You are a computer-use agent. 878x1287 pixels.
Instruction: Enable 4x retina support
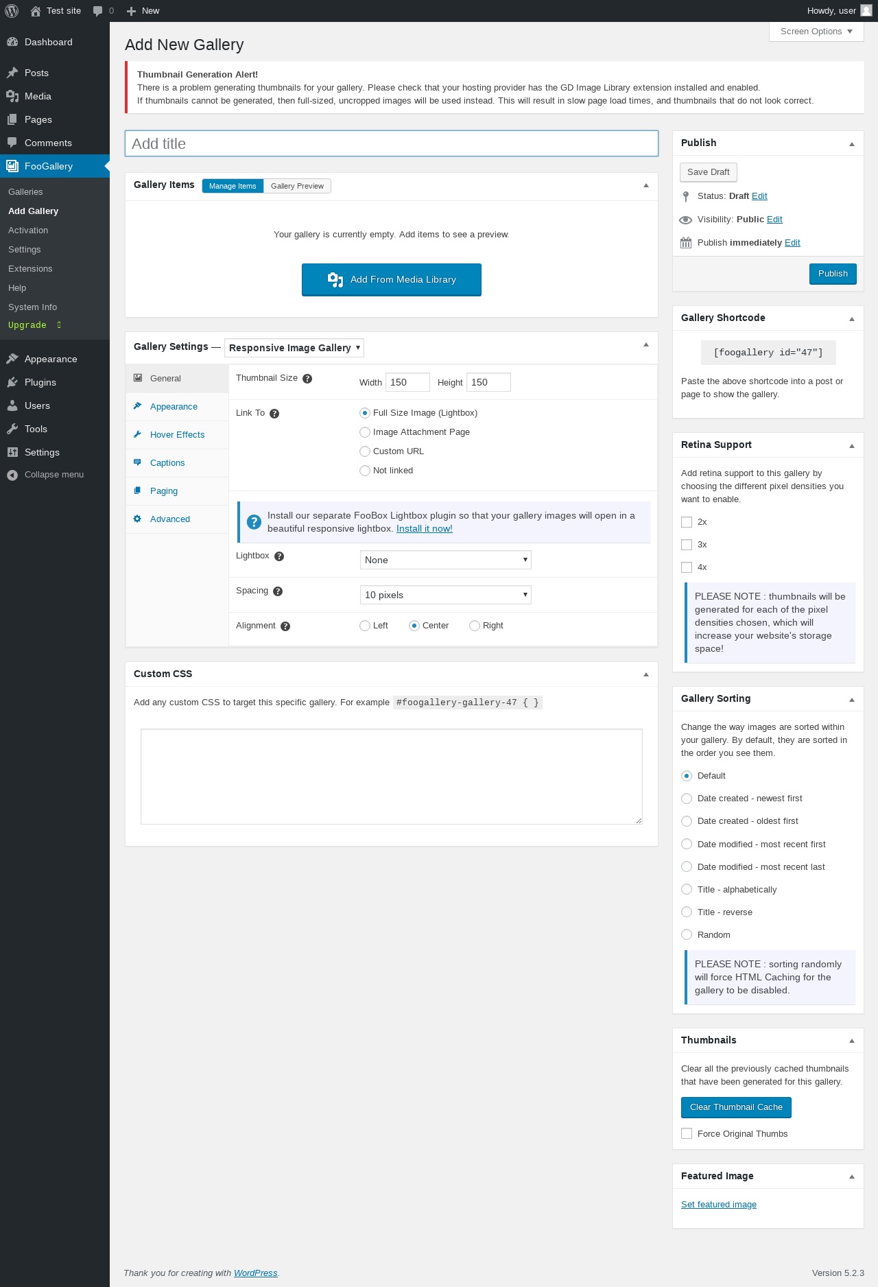pyautogui.click(x=687, y=567)
